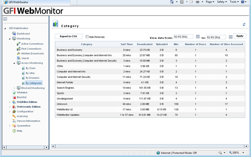Screen dimensions: 251x157
Task: Click the Export to CSV button
Action: tap(69, 36)
